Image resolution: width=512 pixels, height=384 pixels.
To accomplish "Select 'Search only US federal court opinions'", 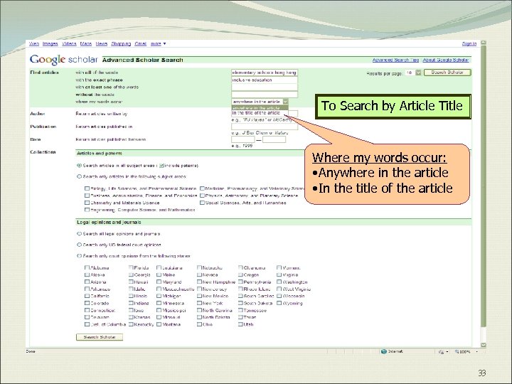I will point(79,245).
